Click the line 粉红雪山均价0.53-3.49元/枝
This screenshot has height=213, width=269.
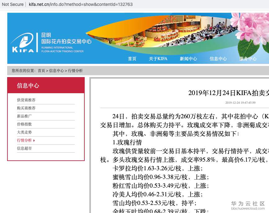161,186
